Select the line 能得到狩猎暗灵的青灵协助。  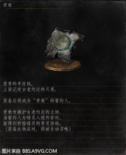pyautogui.click(x=32, y=123)
